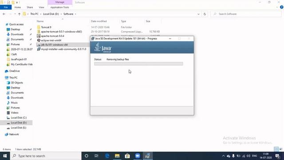
Task: Open the Share ribbon tab
Action: (30, 7)
